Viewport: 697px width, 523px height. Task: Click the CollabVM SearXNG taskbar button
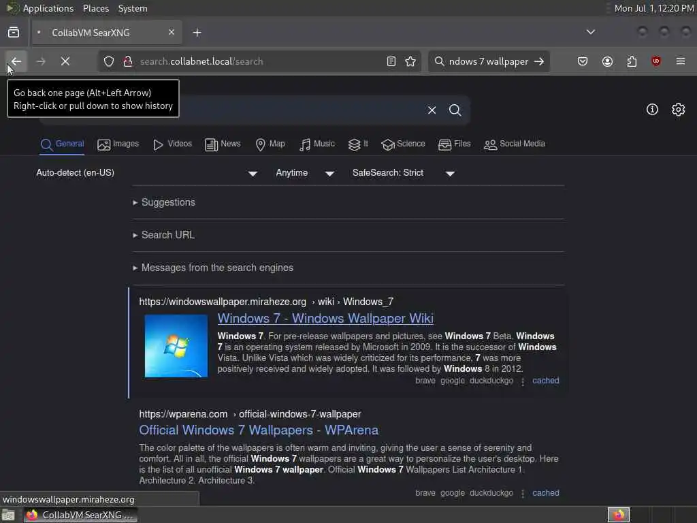[81, 515]
